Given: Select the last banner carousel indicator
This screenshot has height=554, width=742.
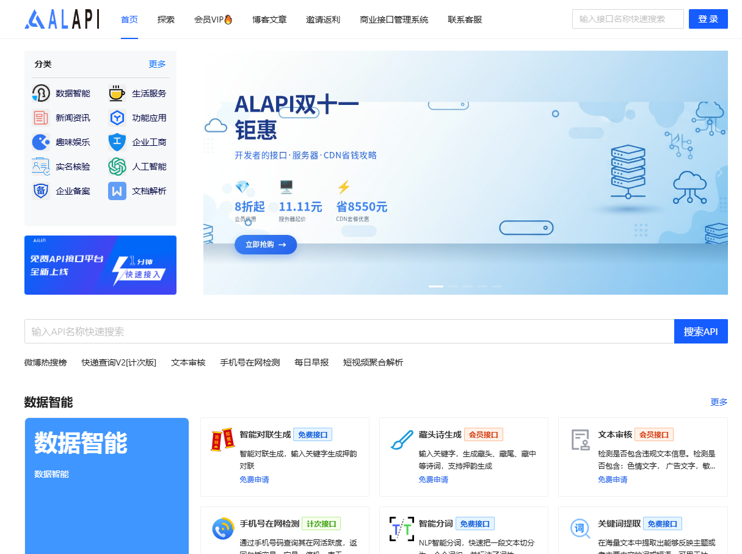Looking at the screenshot, I should [496, 286].
